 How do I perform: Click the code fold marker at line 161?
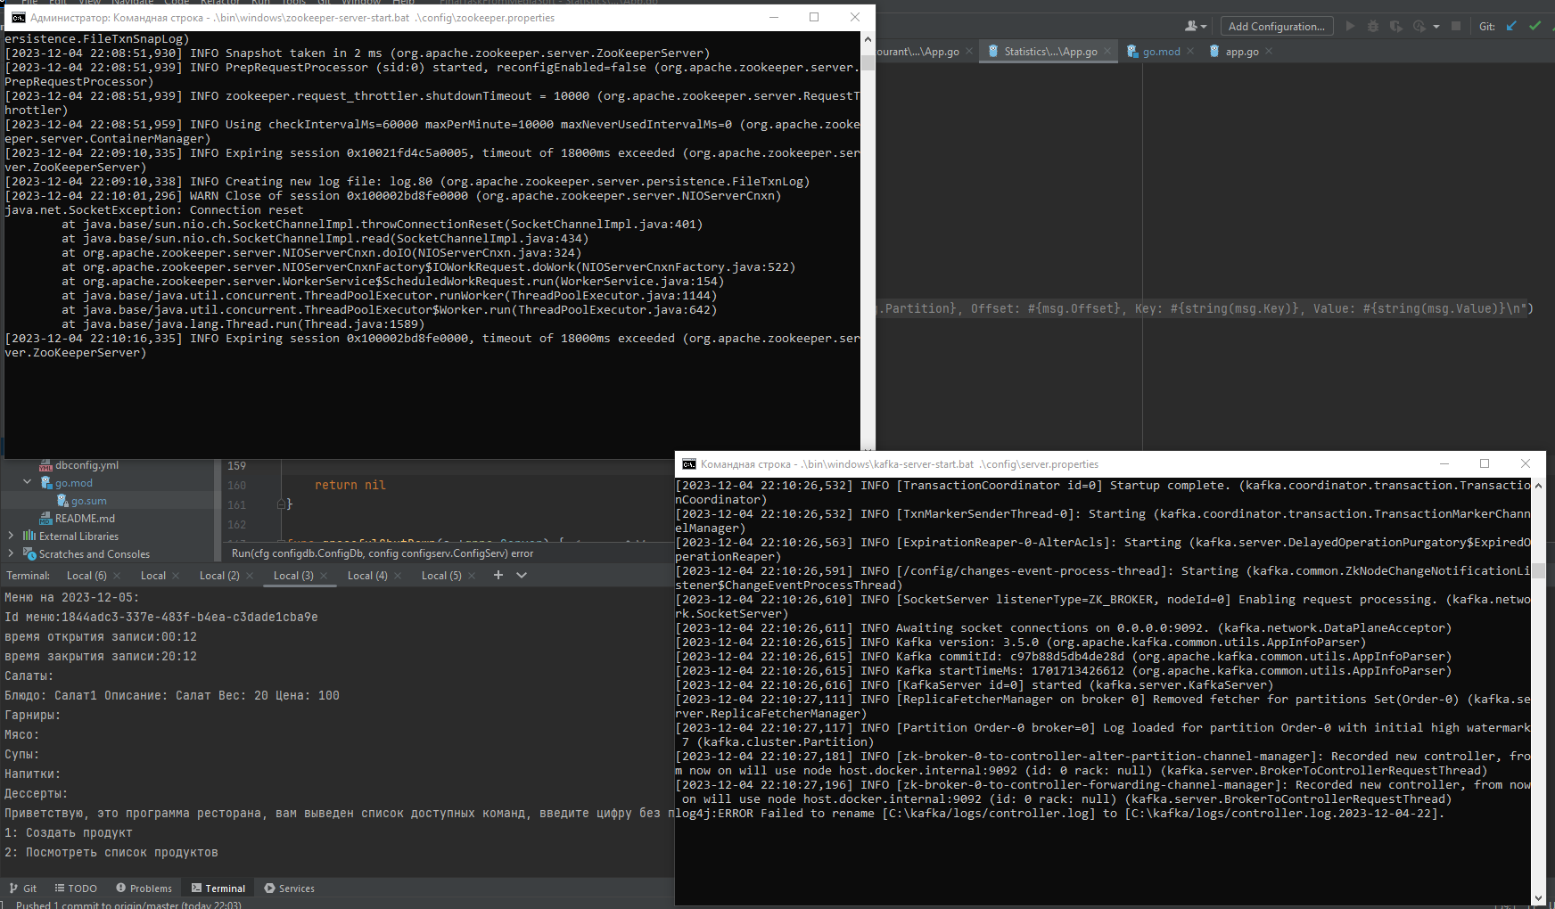point(281,504)
